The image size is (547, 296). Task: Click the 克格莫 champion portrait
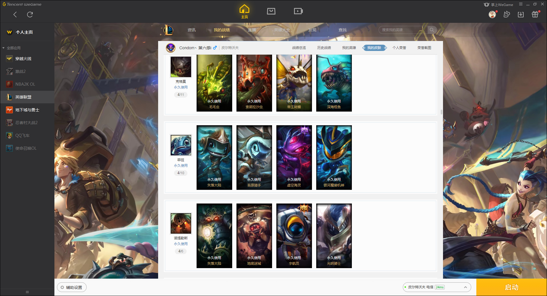181,67
